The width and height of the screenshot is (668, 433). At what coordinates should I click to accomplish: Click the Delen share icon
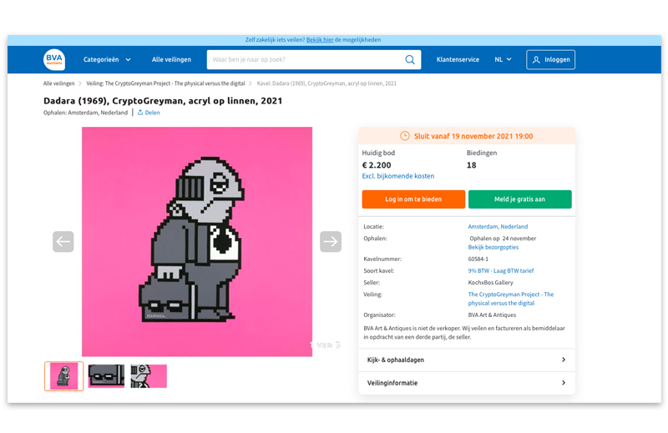pyautogui.click(x=140, y=113)
